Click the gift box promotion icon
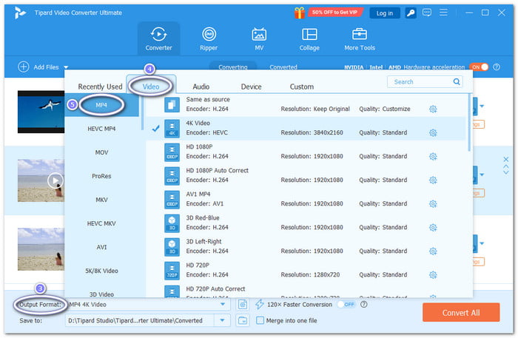Image resolution: width=518 pixels, height=338 pixels. tap(300, 13)
